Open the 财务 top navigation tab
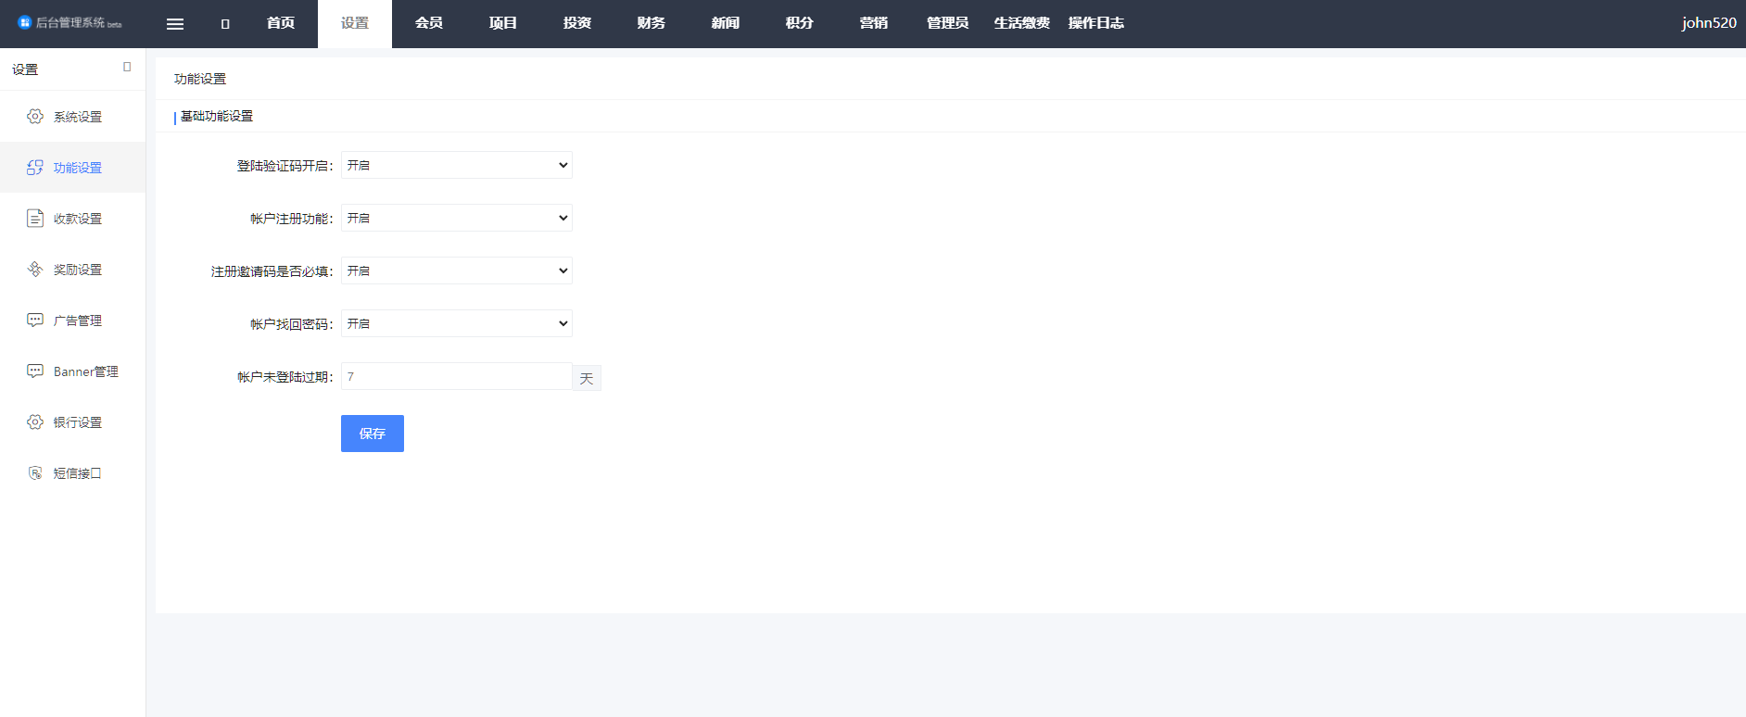1746x717 pixels. [651, 23]
